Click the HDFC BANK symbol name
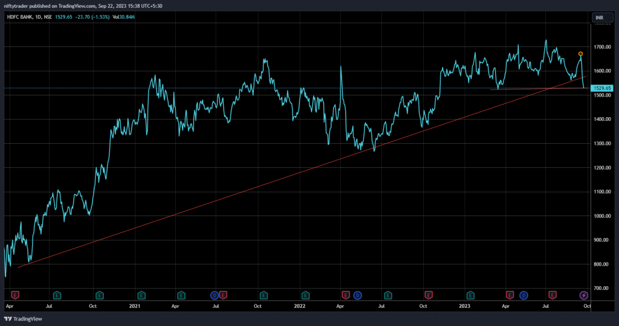The width and height of the screenshot is (619, 326). point(20,17)
